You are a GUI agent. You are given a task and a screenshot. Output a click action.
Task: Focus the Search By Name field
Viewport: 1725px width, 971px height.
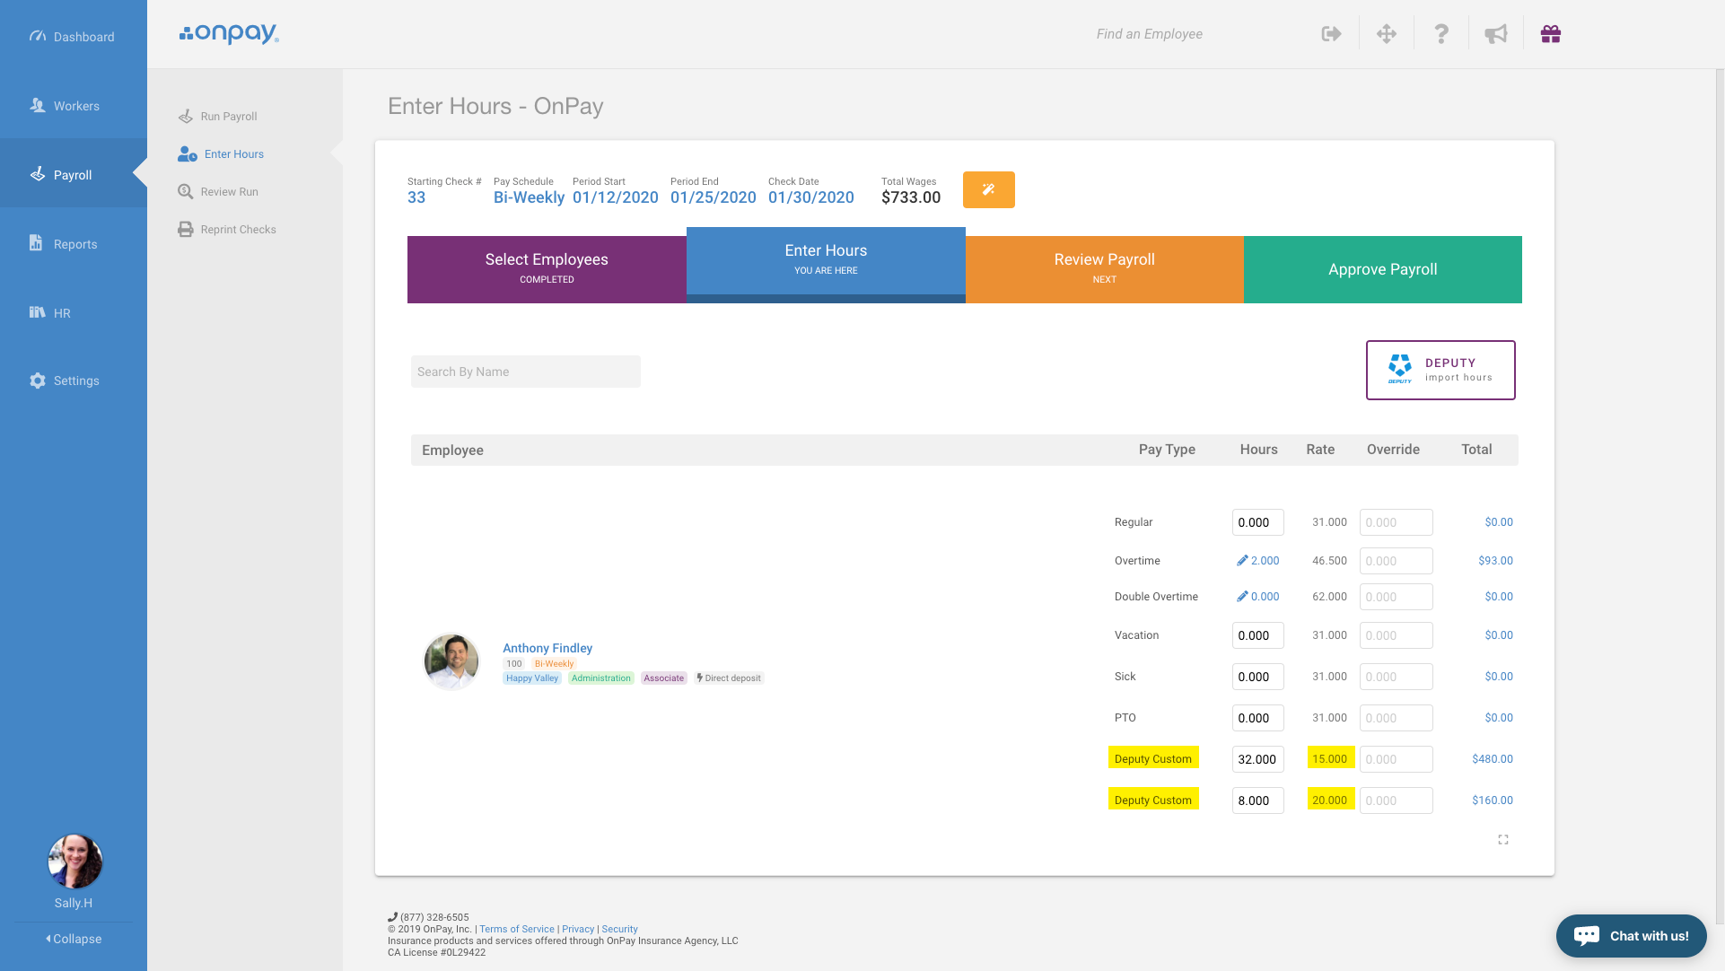pyautogui.click(x=526, y=372)
